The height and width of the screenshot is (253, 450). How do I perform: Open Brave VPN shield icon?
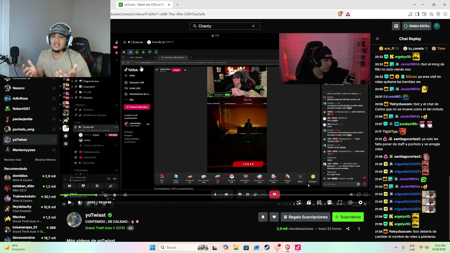[x=438, y=14]
